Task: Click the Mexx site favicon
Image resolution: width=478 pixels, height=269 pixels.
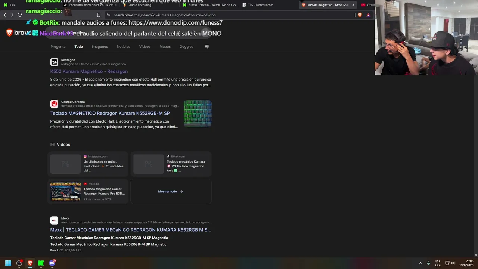Action: (54, 220)
